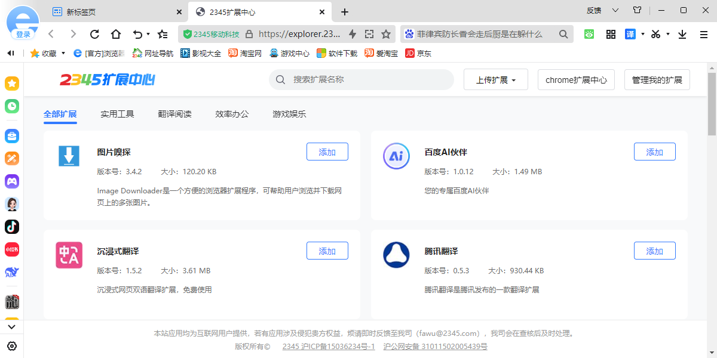This screenshot has width=717, height=358.
Task: Bookmark this page with the star icon
Action: (386, 34)
